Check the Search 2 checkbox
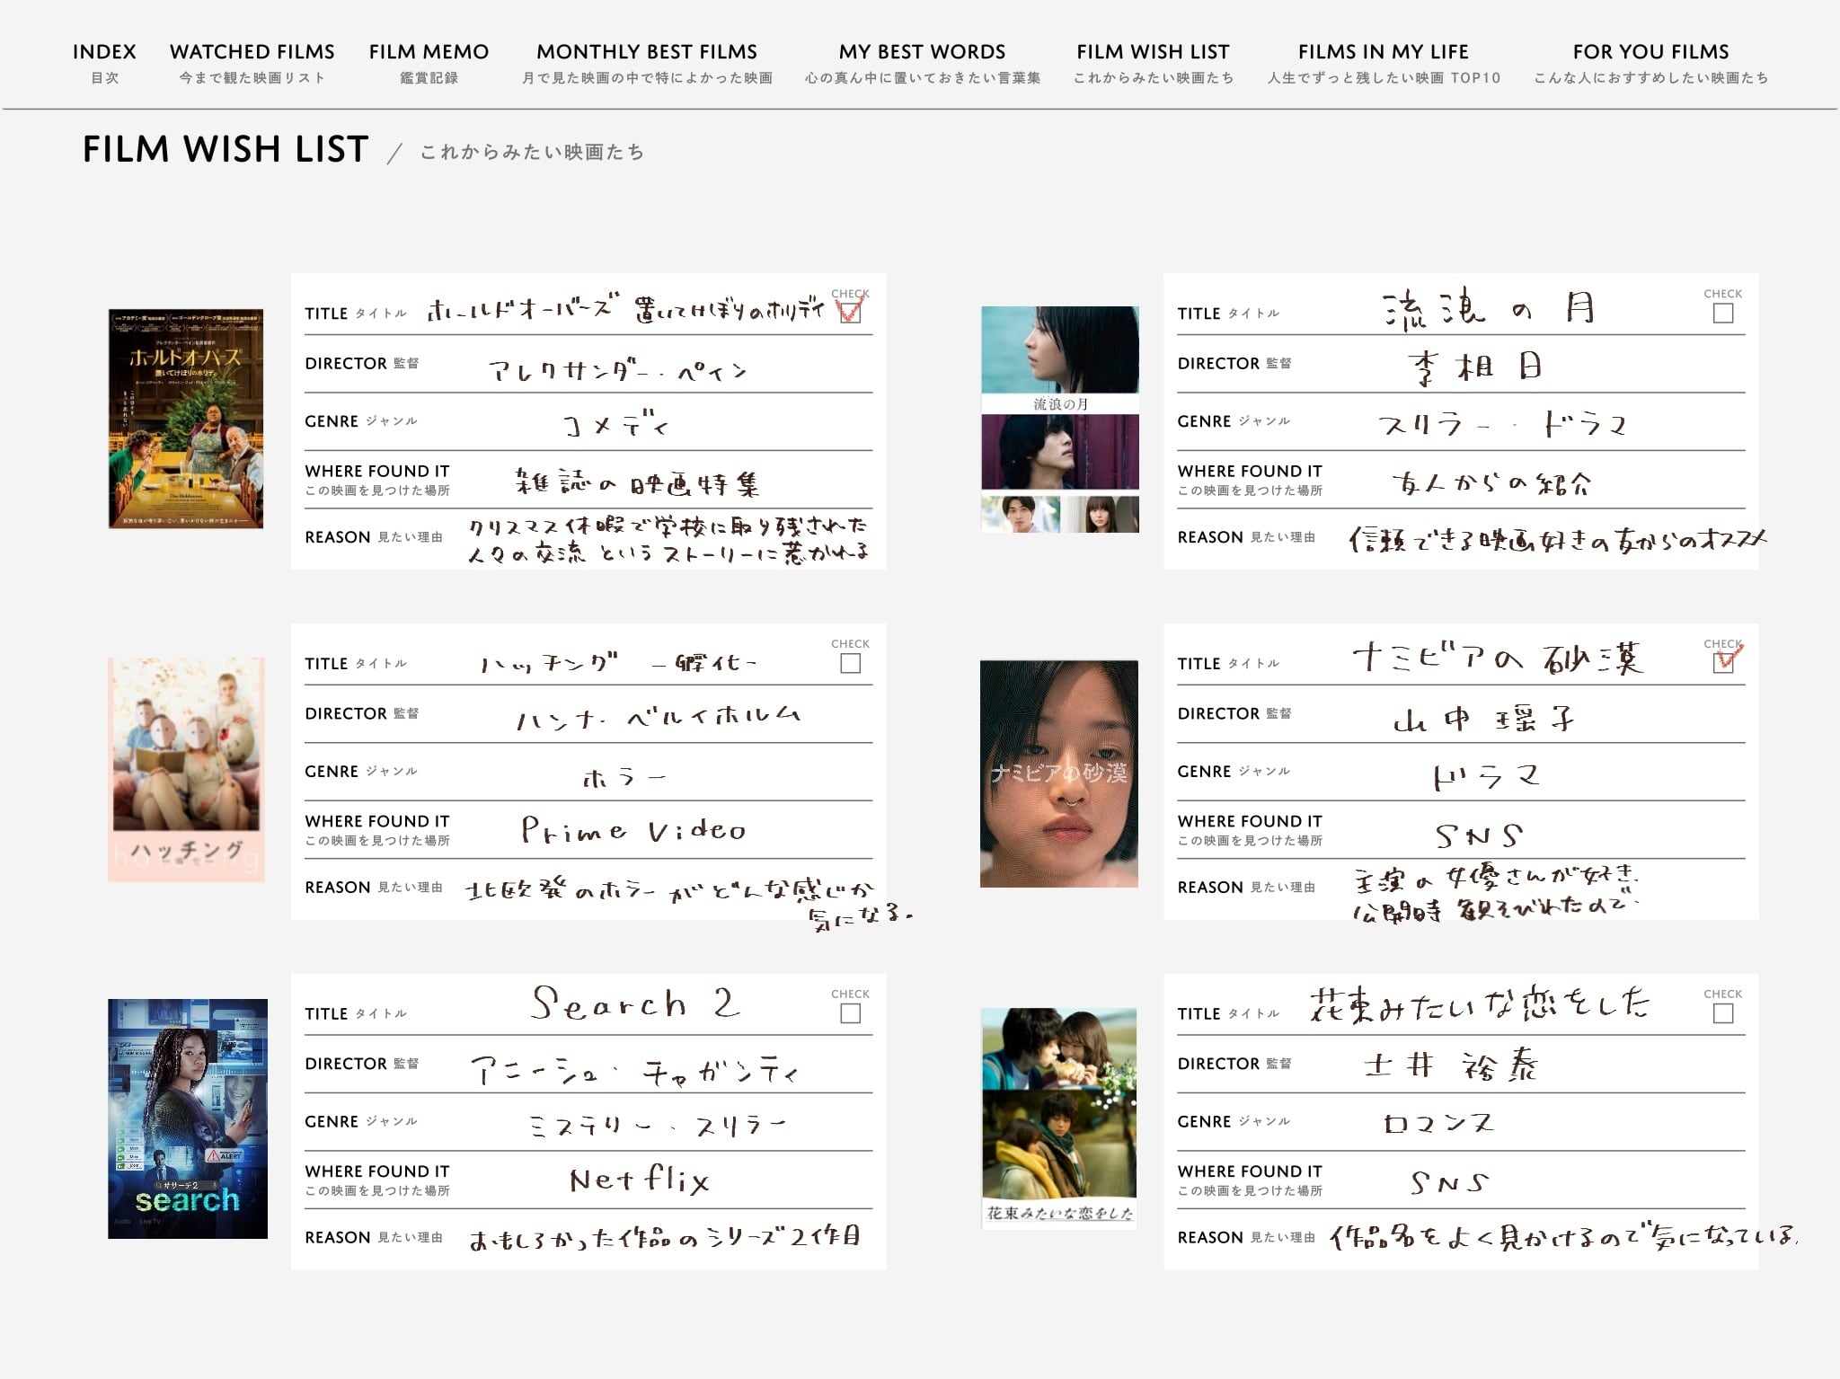 [850, 1013]
